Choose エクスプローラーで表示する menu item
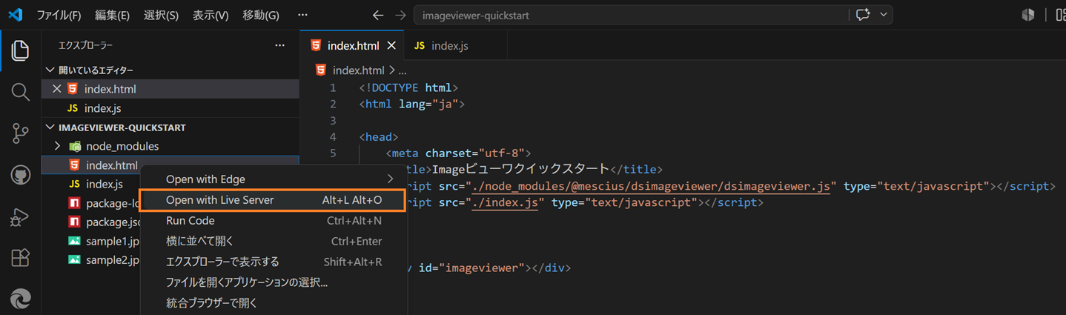Screen dimensions: 1066x315 point(274,262)
